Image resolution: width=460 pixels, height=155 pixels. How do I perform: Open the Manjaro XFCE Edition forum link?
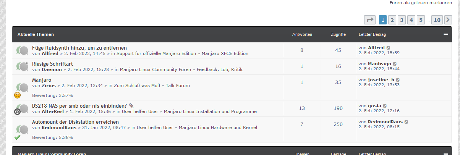tap(225, 53)
